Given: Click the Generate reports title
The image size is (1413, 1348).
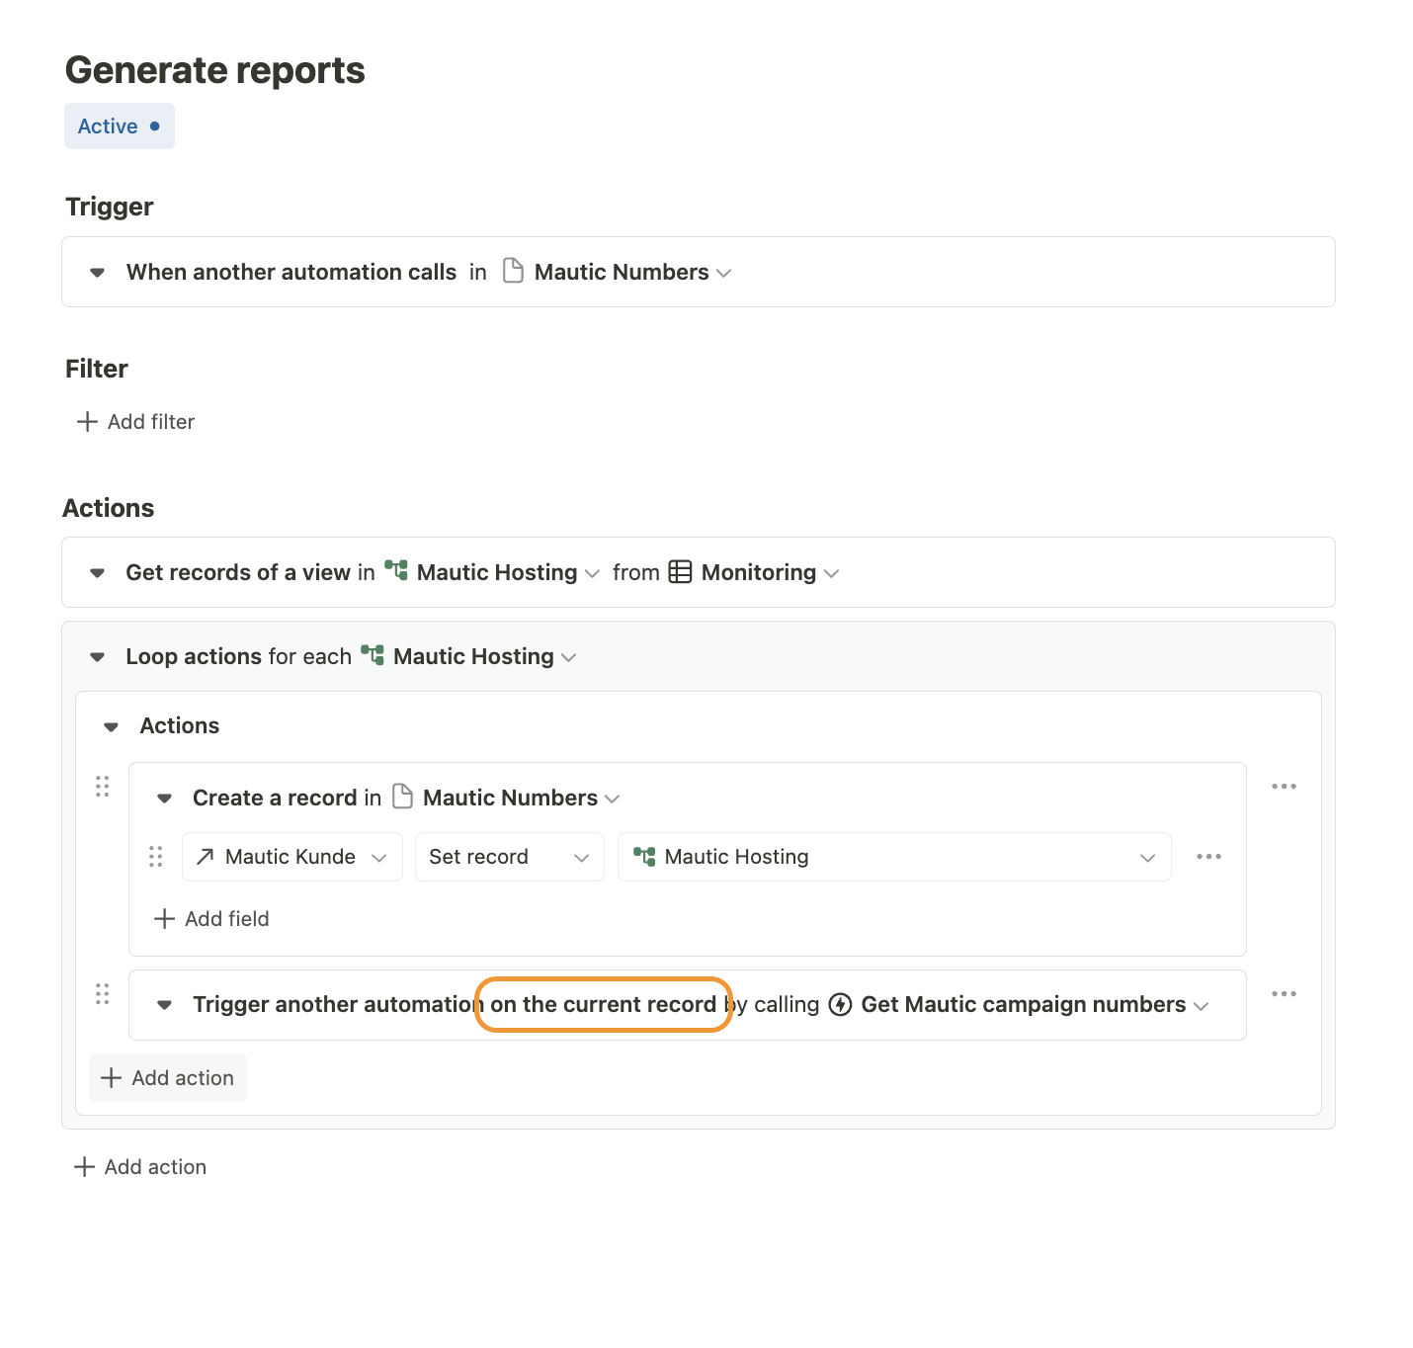Looking at the screenshot, I should click(215, 70).
